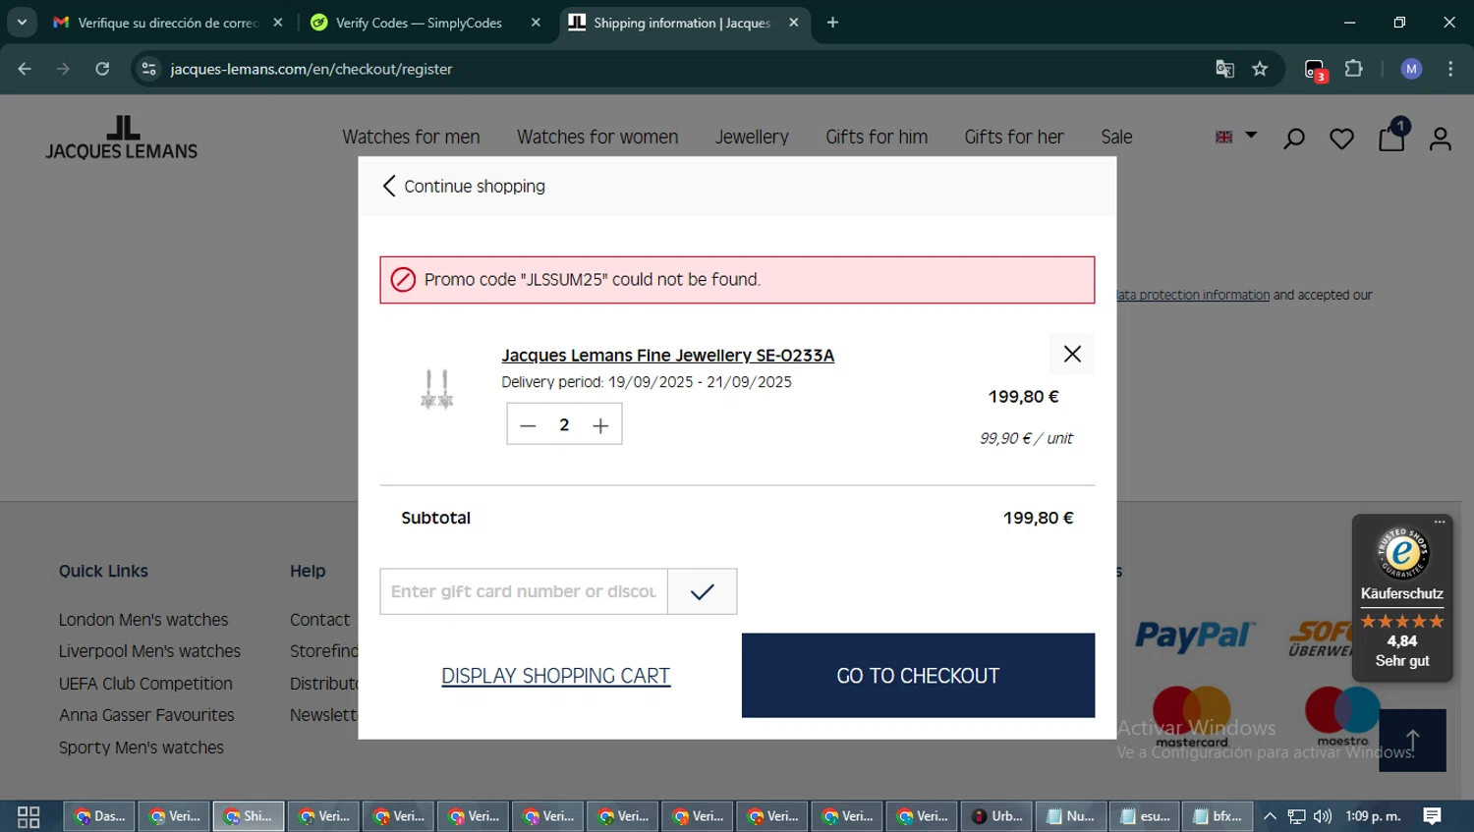Go back in the browser

(x=25, y=69)
